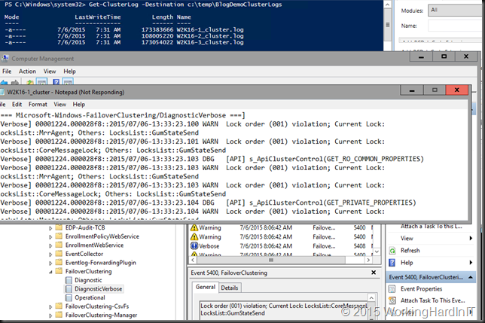Viewport: 485px width, 323px height.
Task: Click event list scroll right arrow
Action: (x=368, y=261)
